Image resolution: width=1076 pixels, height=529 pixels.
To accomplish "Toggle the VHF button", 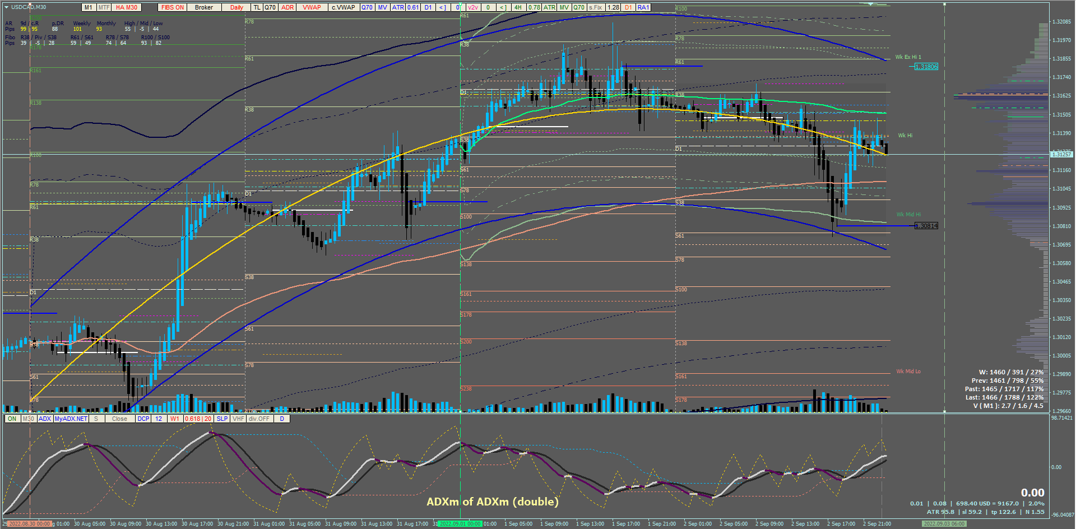I will click(238, 419).
